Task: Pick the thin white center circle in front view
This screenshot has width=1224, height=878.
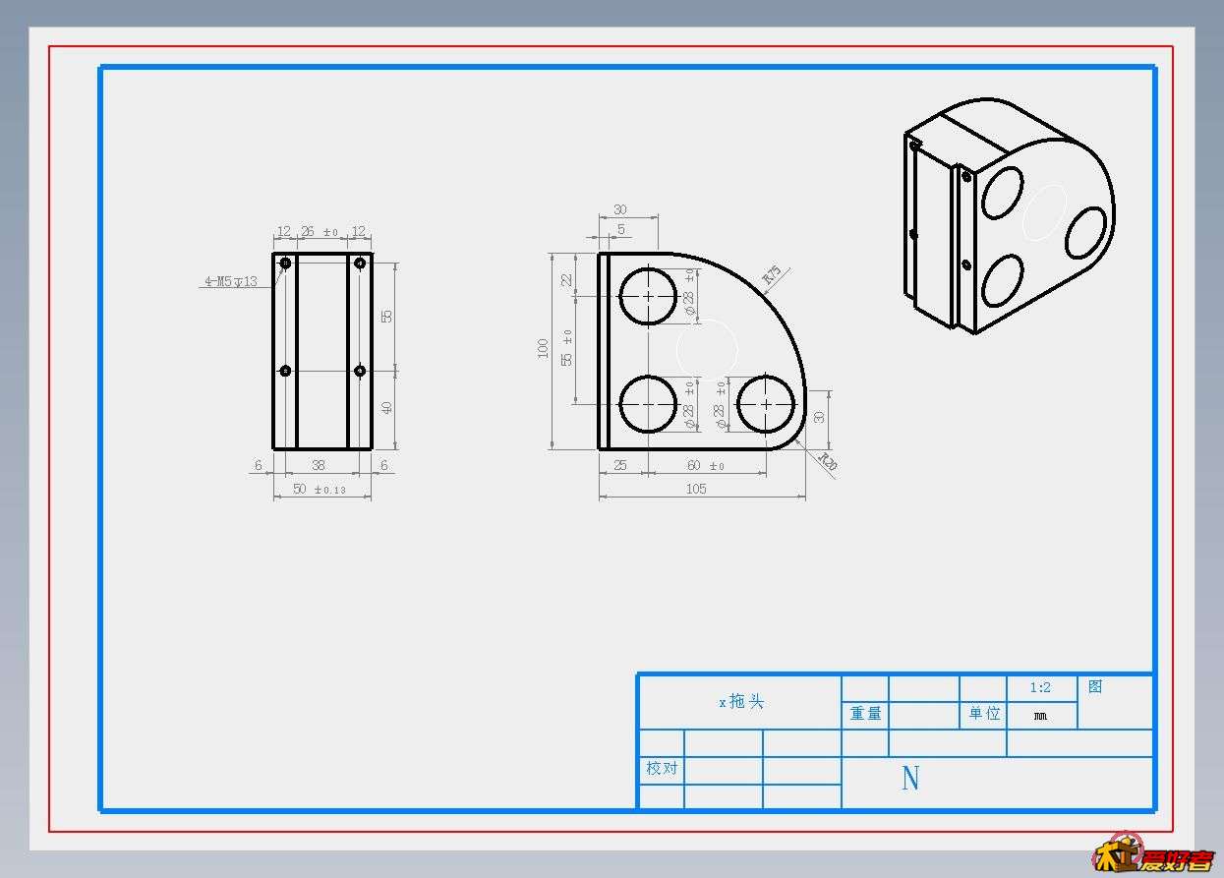Action: (x=707, y=350)
